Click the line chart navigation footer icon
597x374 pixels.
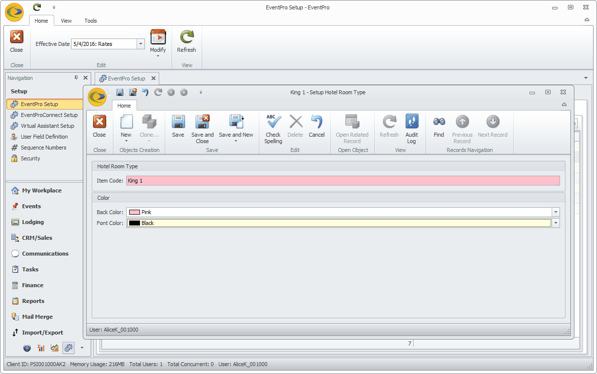click(55, 348)
